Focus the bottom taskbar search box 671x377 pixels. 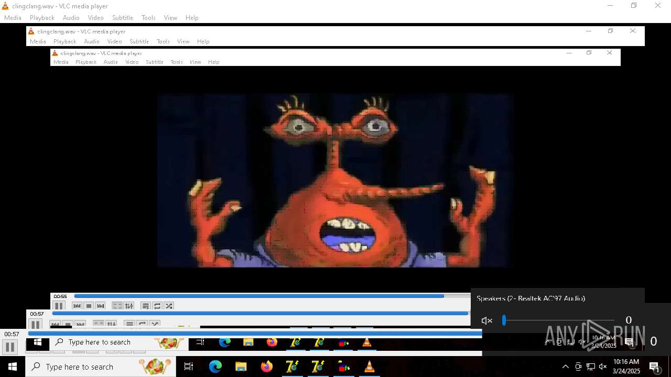101,367
